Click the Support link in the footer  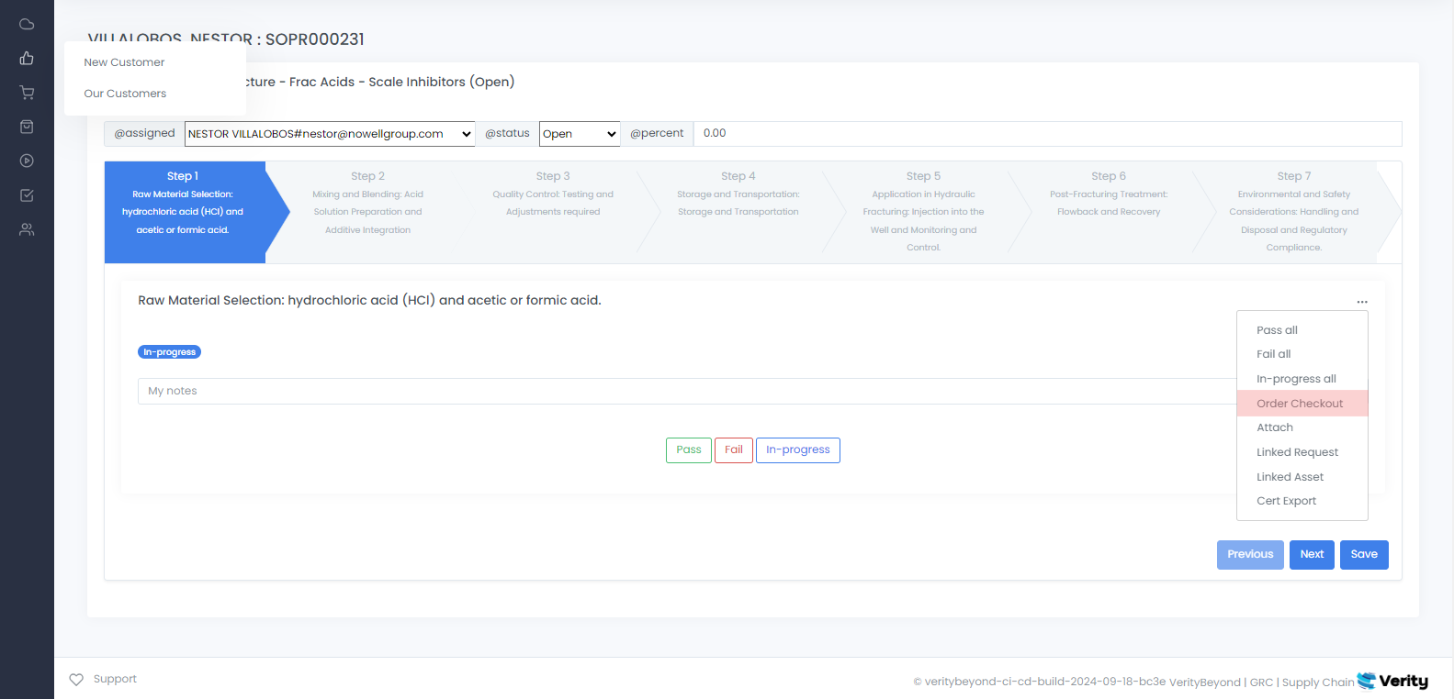[115, 680]
